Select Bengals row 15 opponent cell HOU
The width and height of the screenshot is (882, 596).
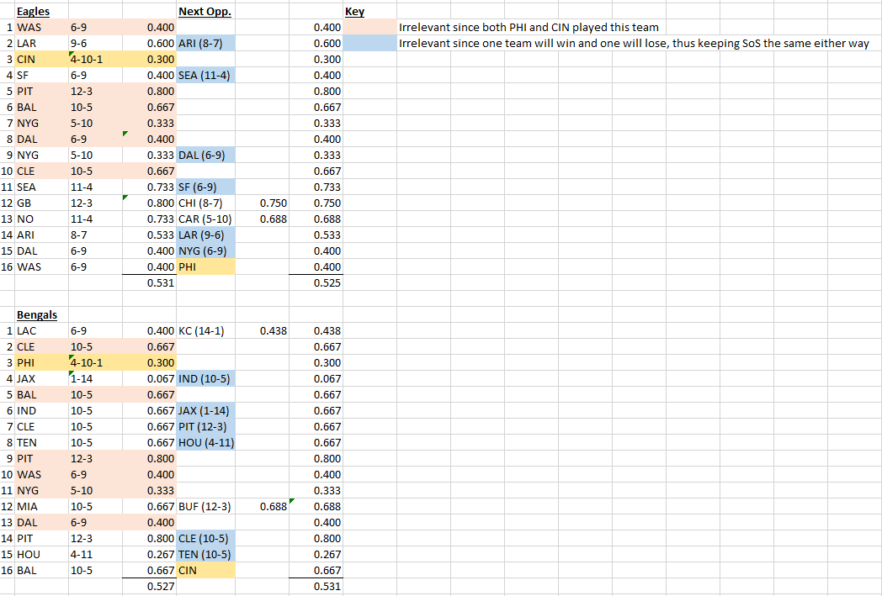click(41, 555)
